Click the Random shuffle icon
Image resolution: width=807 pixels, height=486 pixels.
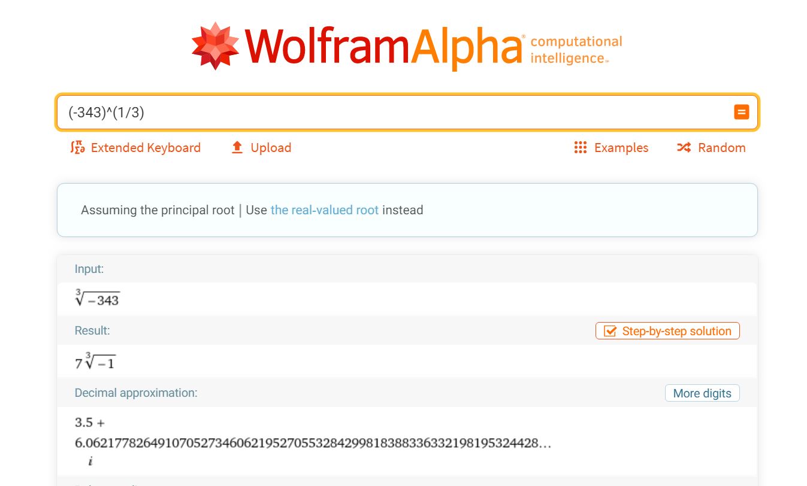684,148
